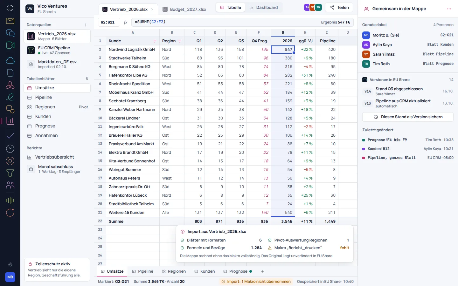
Task: Select Marktdaten_DE.csv in data sources
Action: coord(57,64)
